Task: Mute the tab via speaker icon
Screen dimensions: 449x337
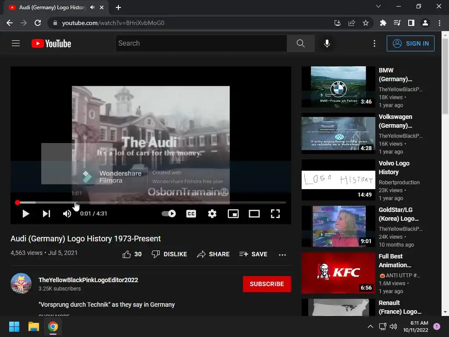Action: (x=92, y=7)
